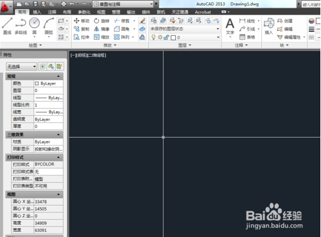Image resolution: width=321 pixels, height=237 pixels.
Task: Open the Layer Properties manager icon
Action: click(x=153, y=20)
